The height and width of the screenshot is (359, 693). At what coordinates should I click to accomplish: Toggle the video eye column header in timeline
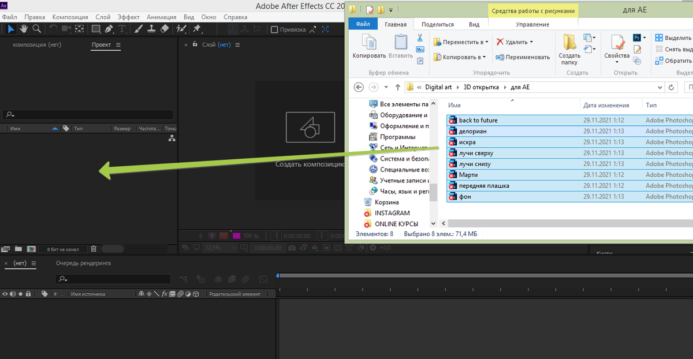pyautogui.click(x=5, y=294)
